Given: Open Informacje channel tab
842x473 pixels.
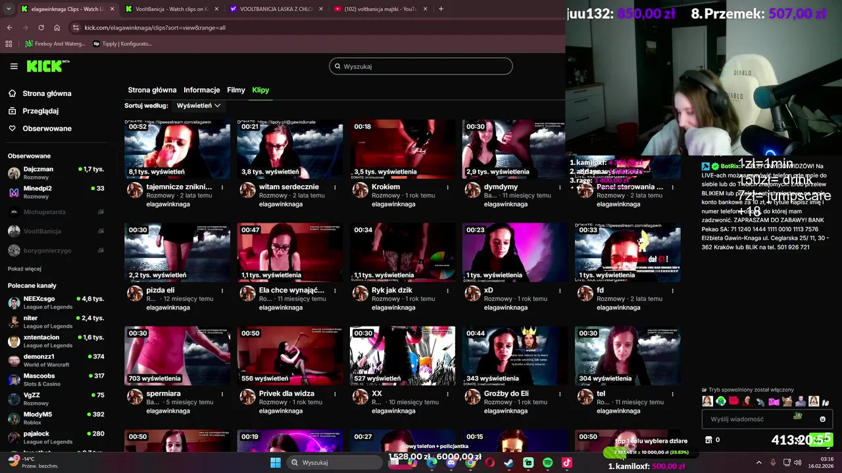Looking at the screenshot, I should click(x=202, y=90).
